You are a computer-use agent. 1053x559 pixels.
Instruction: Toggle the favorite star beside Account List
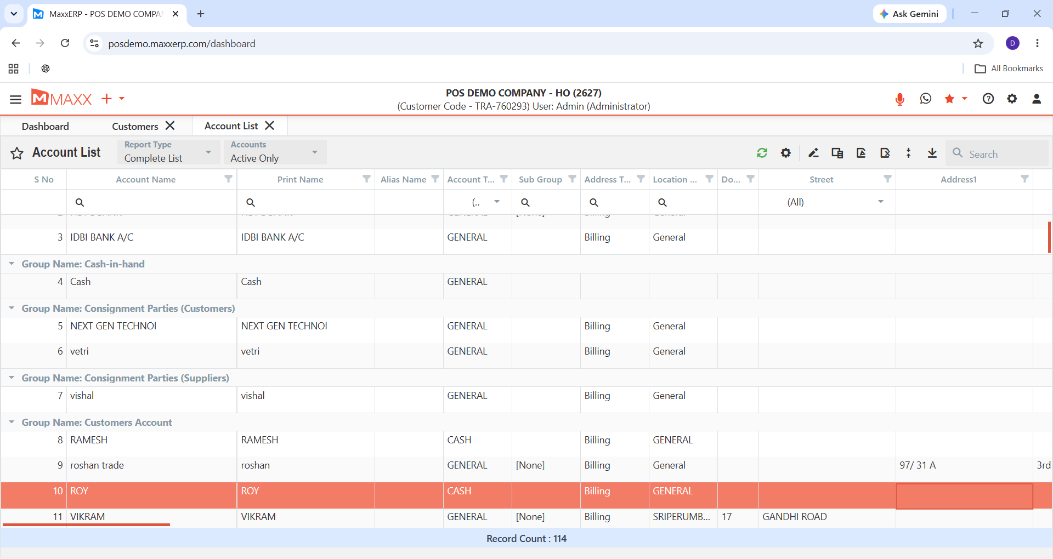click(17, 153)
